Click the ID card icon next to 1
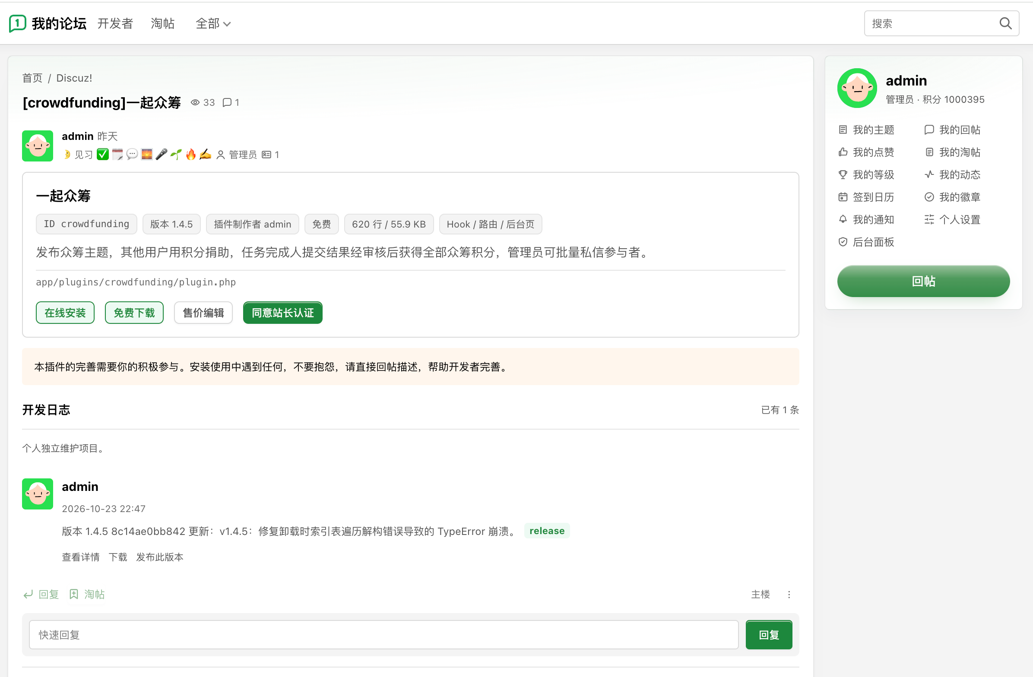 coord(266,155)
